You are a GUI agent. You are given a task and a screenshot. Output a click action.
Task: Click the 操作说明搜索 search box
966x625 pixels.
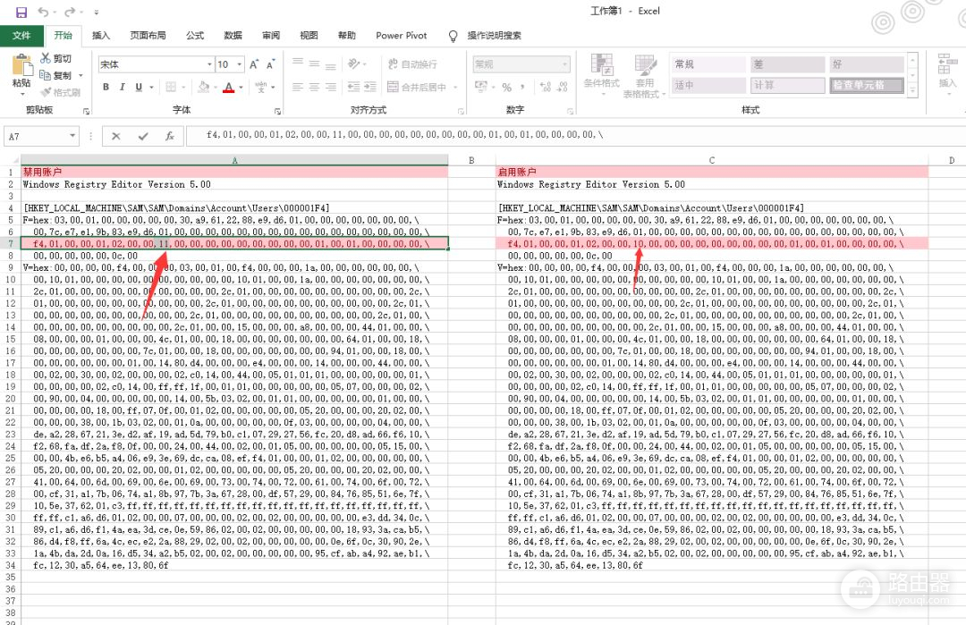coord(494,35)
